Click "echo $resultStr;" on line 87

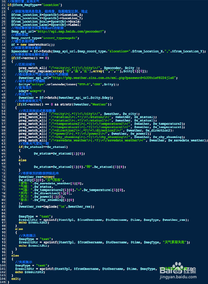[34, 222]
